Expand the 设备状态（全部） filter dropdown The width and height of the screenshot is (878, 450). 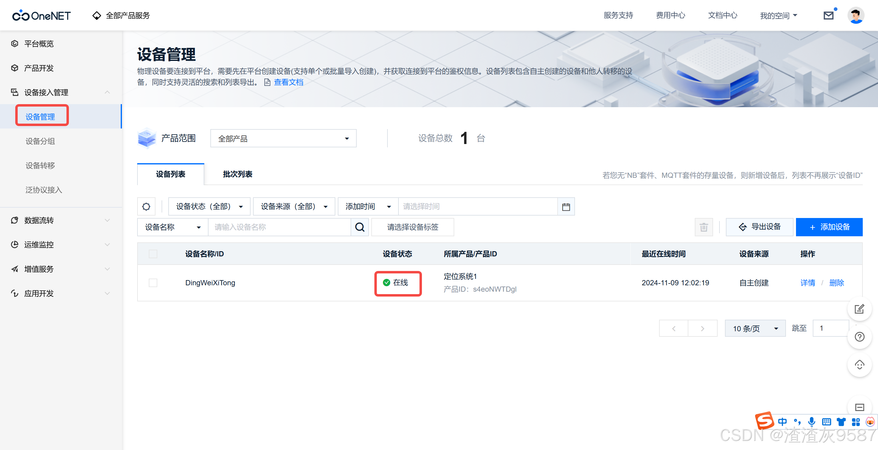[x=209, y=207]
